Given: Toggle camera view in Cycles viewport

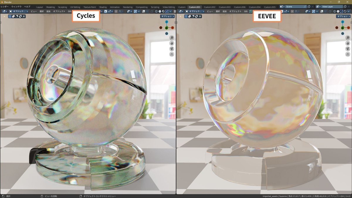Looking at the screenshot, I should [x=172, y=49].
